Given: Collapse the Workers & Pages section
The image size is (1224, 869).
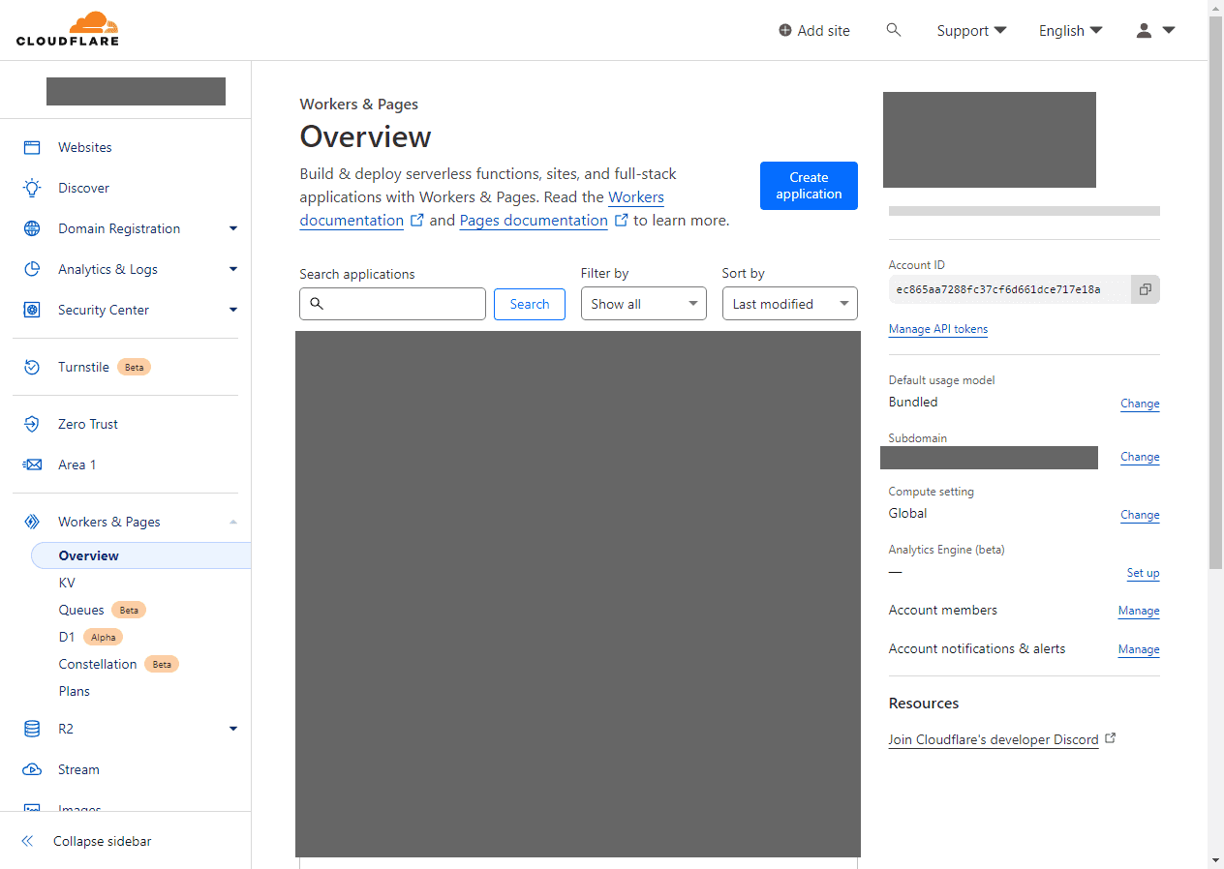Looking at the screenshot, I should click(x=232, y=522).
